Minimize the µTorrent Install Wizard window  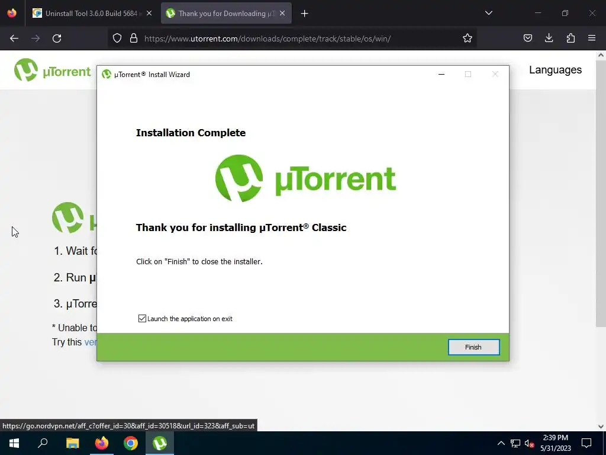(x=441, y=74)
